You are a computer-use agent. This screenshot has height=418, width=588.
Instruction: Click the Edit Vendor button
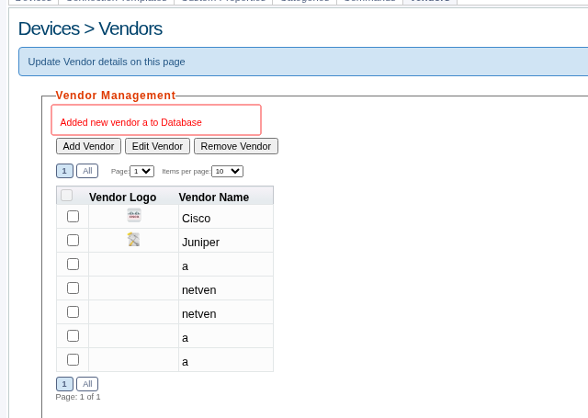point(157,146)
